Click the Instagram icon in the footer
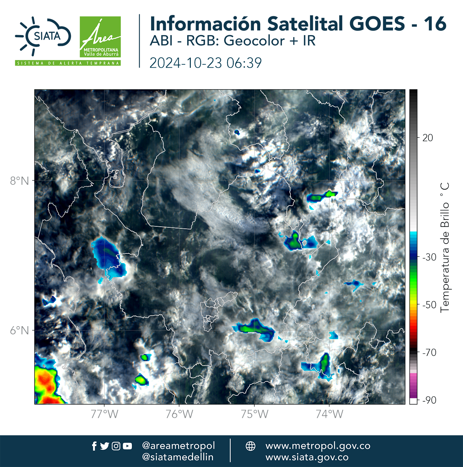 (116, 446)
